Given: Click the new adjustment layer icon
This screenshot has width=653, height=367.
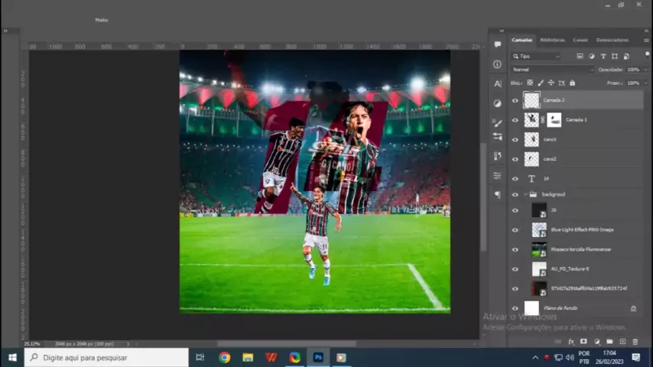Looking at the screenshot, I should pos(596,342).
